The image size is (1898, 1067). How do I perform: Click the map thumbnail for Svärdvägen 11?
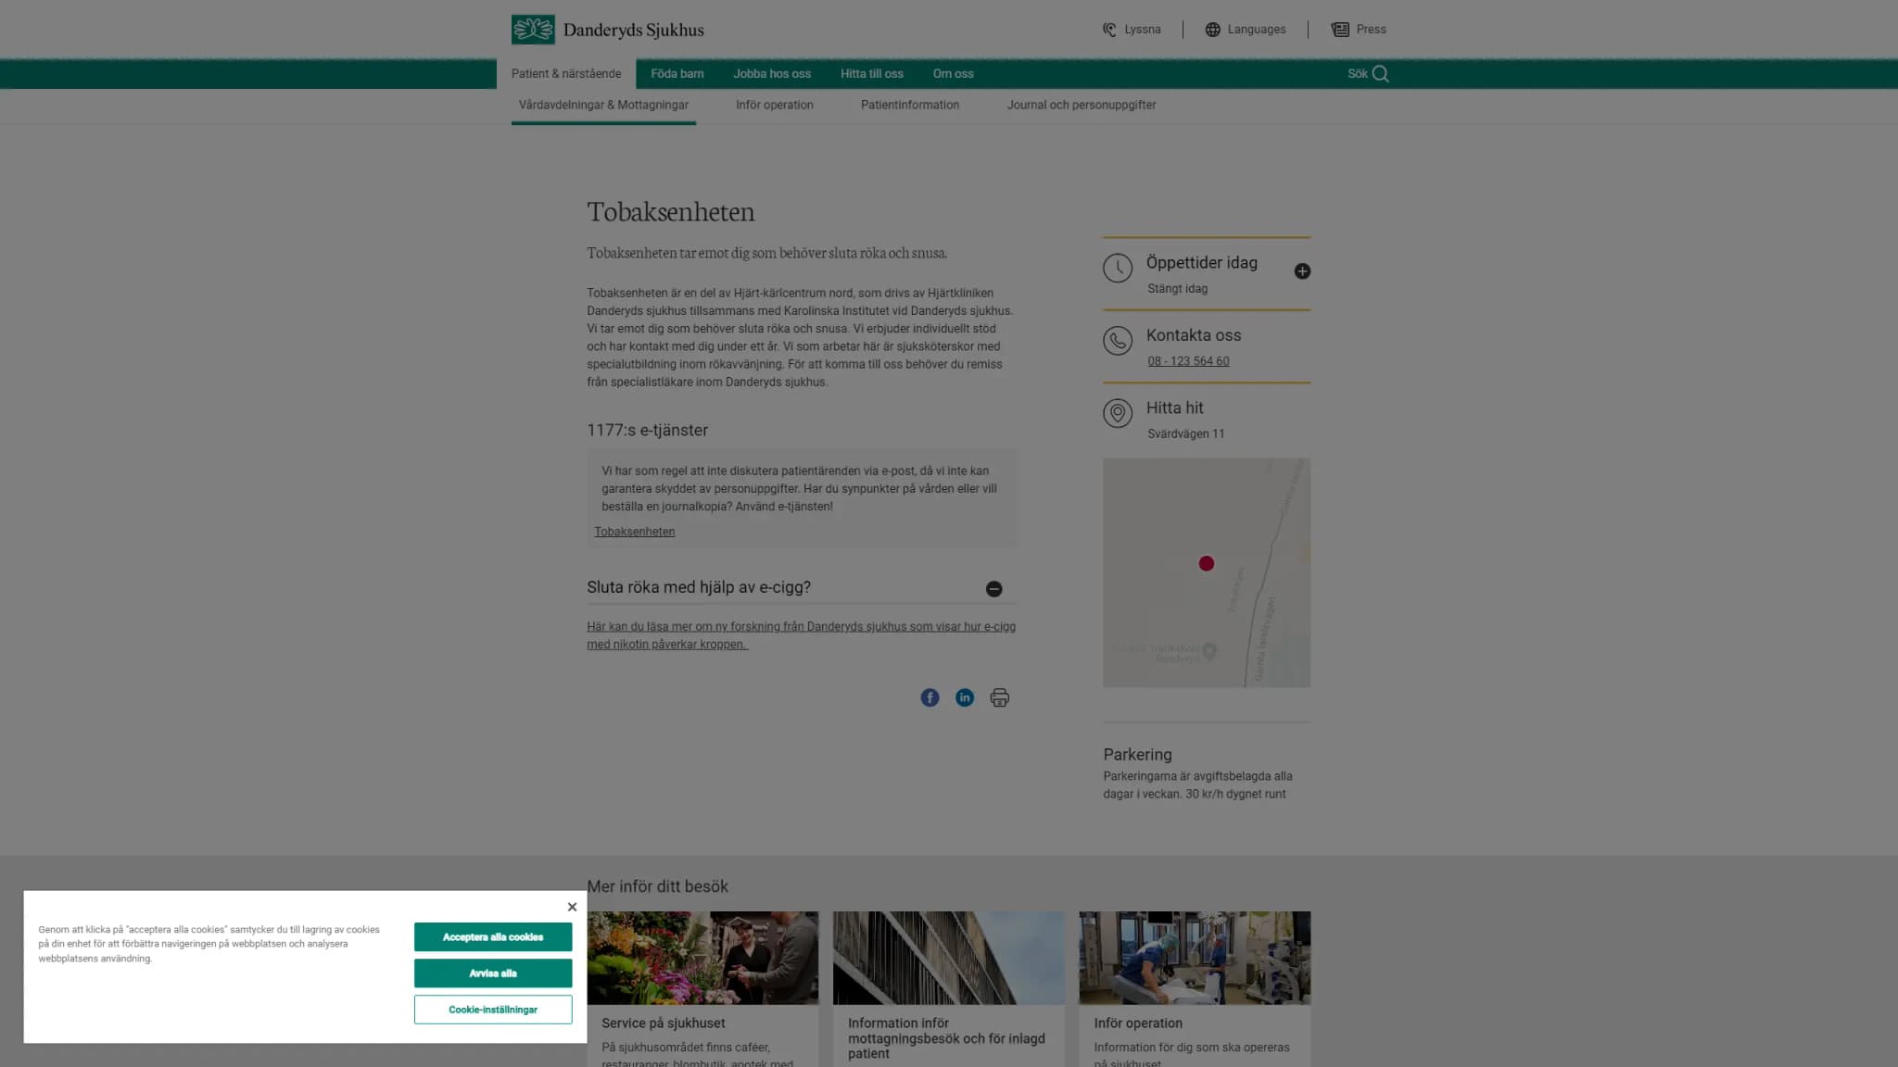click(1206, 572)
